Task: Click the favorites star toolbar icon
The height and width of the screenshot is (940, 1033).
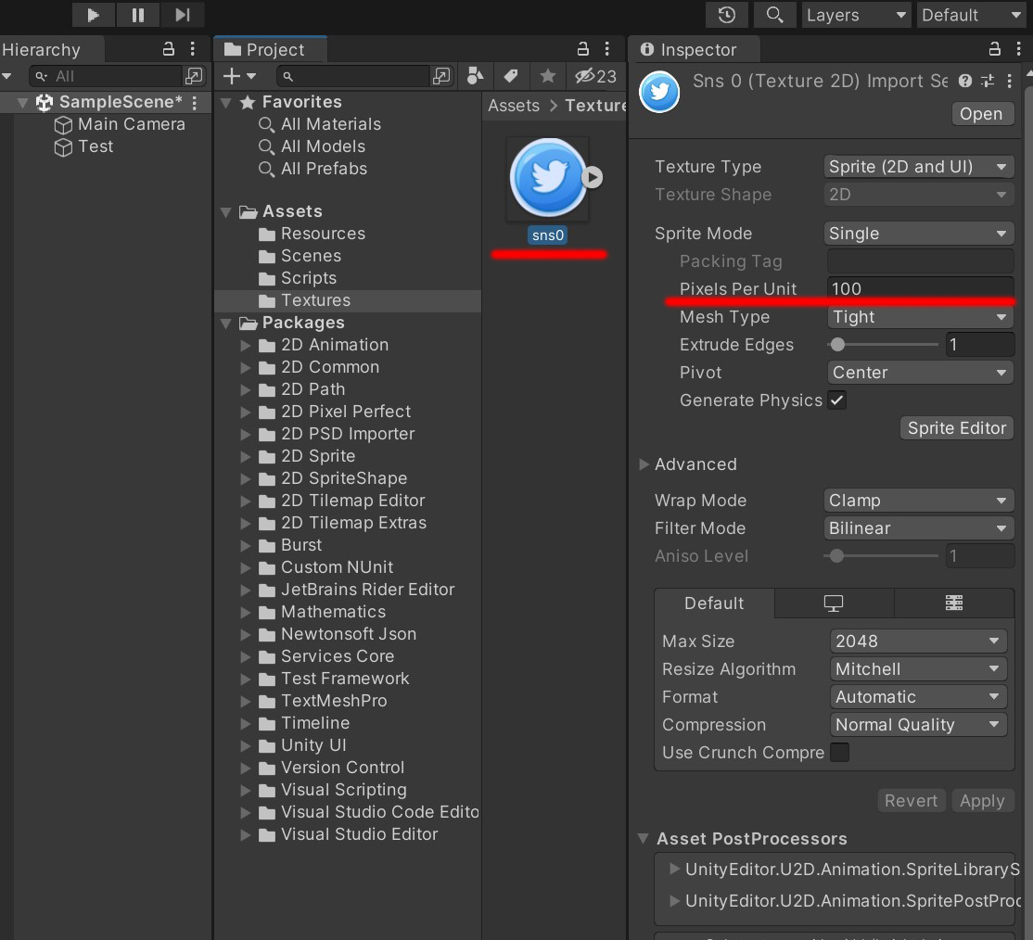Action: coord(547,76)
